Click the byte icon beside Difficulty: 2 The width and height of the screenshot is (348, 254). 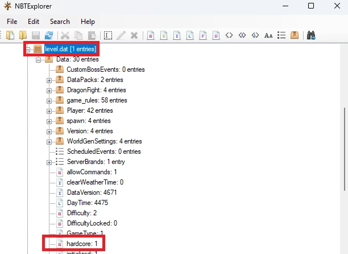tap(60, 213)
